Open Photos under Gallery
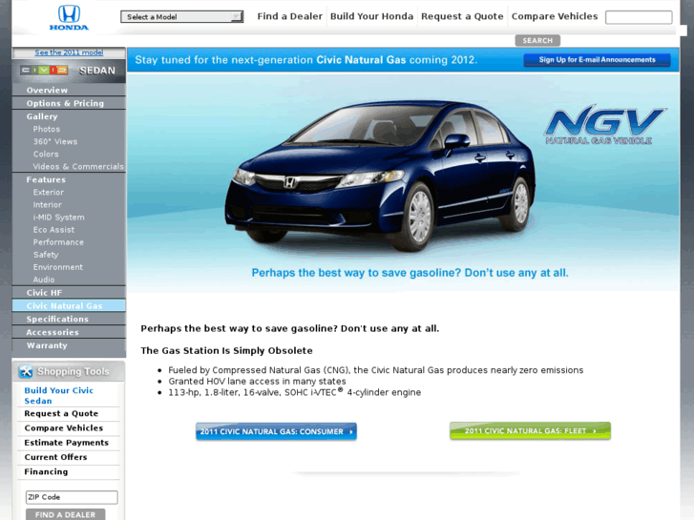This screenshot has width=694, height=520. point(47,129)
